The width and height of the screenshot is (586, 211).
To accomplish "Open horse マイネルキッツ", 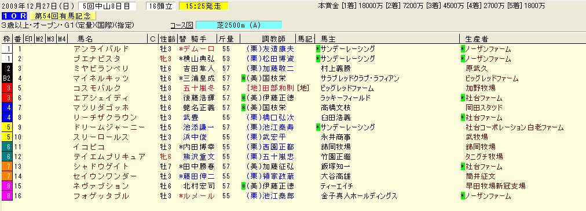I will pyautogui.click(x=101, y=78).
